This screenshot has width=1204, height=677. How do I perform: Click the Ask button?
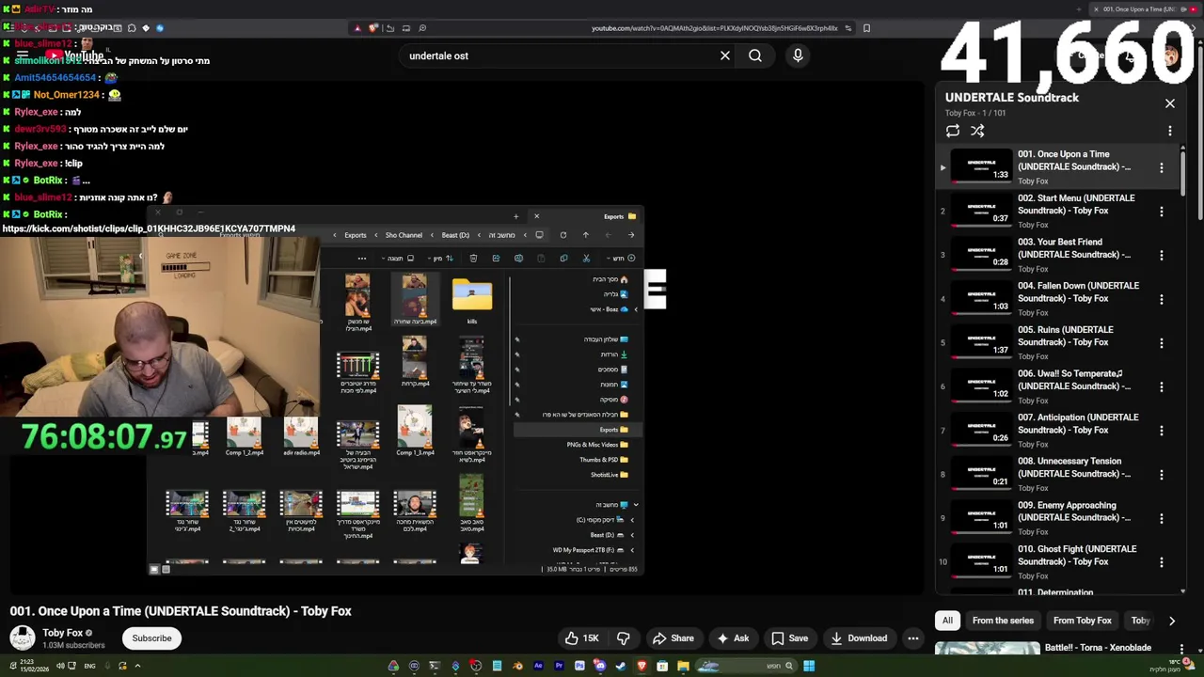[733, 638]
